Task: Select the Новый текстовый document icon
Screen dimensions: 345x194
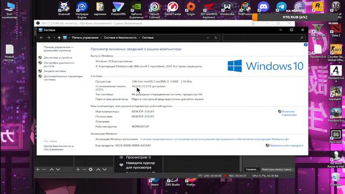Action: 10,53
